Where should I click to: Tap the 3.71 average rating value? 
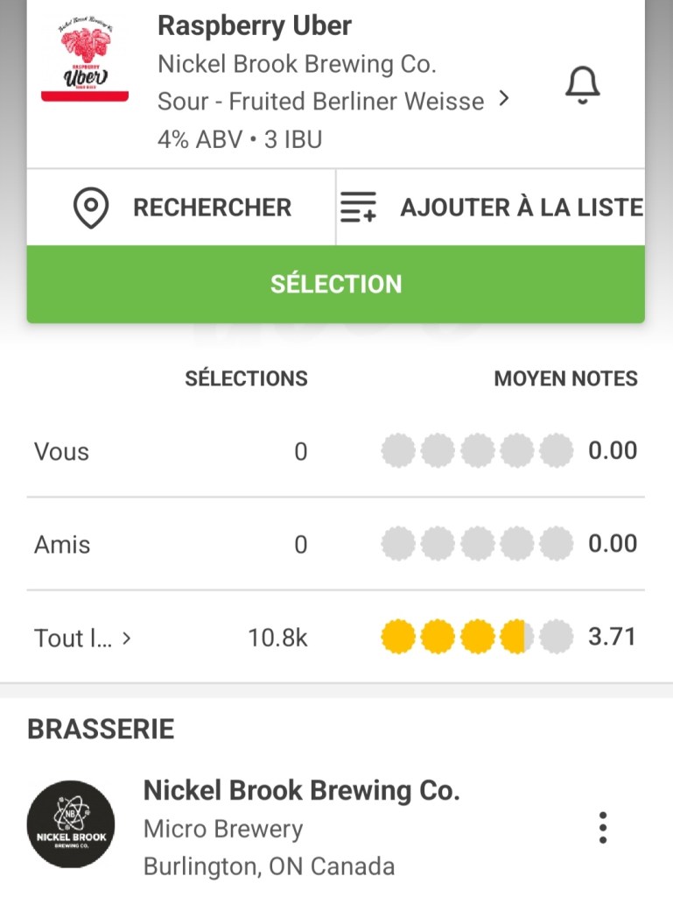click(x=612, y=637)
